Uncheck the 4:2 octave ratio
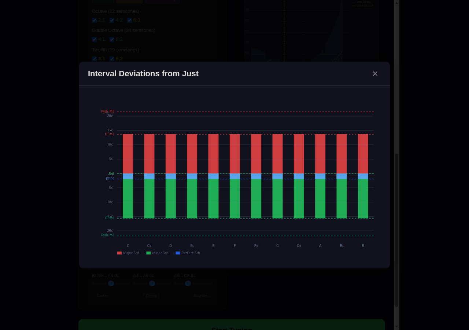 [x=112, y=20]
